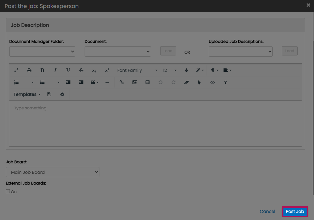Click in the Type something editor area
Viewport: 314px width, 220px height.
click(155, 124)
